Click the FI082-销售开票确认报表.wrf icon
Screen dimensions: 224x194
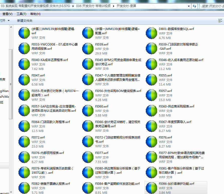(x=24, y=188)
